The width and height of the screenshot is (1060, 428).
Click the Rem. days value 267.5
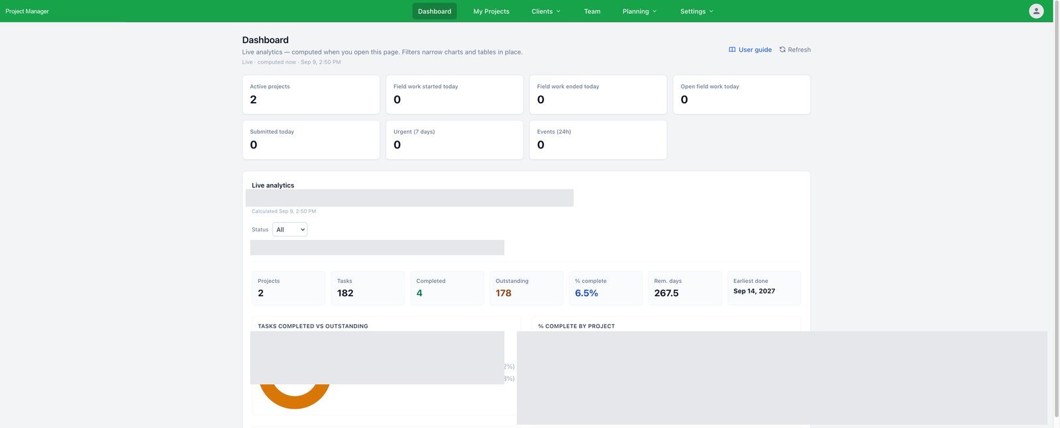point(666,293)
